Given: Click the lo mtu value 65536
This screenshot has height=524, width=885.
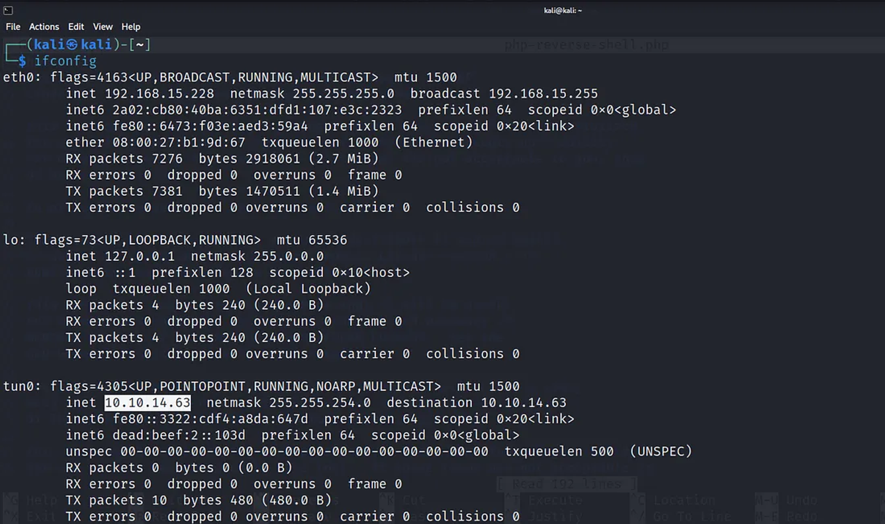Looking at the screenshot, I should pyautogui.click(x=327, y=240).
